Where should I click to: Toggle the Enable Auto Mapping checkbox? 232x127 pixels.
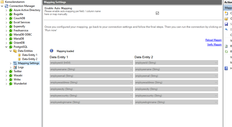tap(157, 13)
